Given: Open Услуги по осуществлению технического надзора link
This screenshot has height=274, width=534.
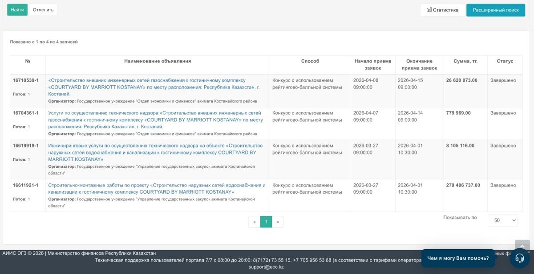Looking at the screenshot, I should (x=155, y=120).
